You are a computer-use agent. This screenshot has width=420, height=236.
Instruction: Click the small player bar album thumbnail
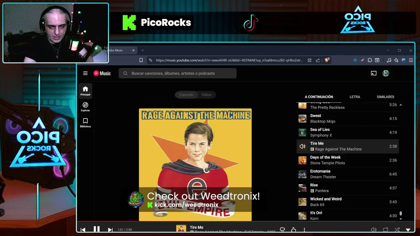[181, 229]
